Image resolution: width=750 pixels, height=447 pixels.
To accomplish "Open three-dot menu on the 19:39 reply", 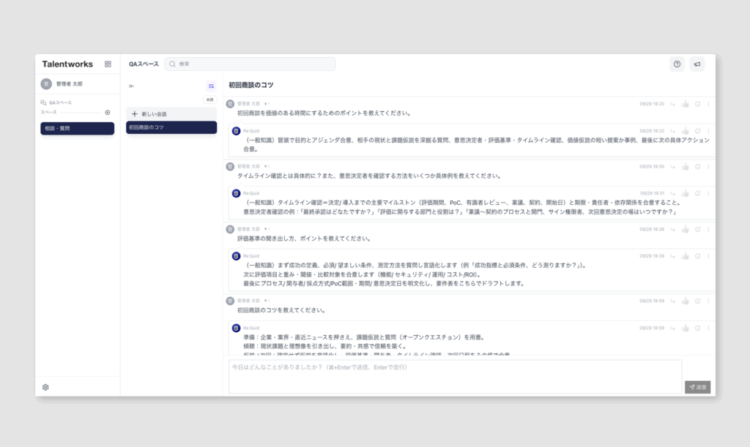I will [x=708, y=257].
